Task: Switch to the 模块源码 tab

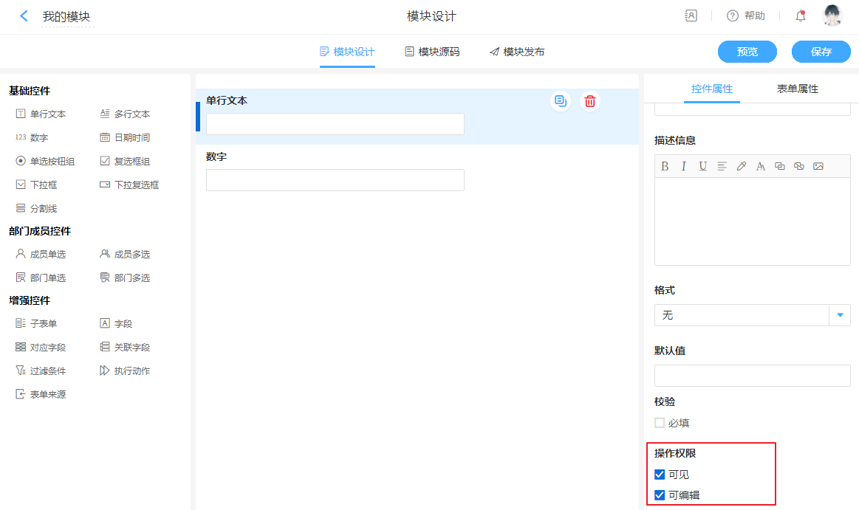Action: (x=432, y=52)
